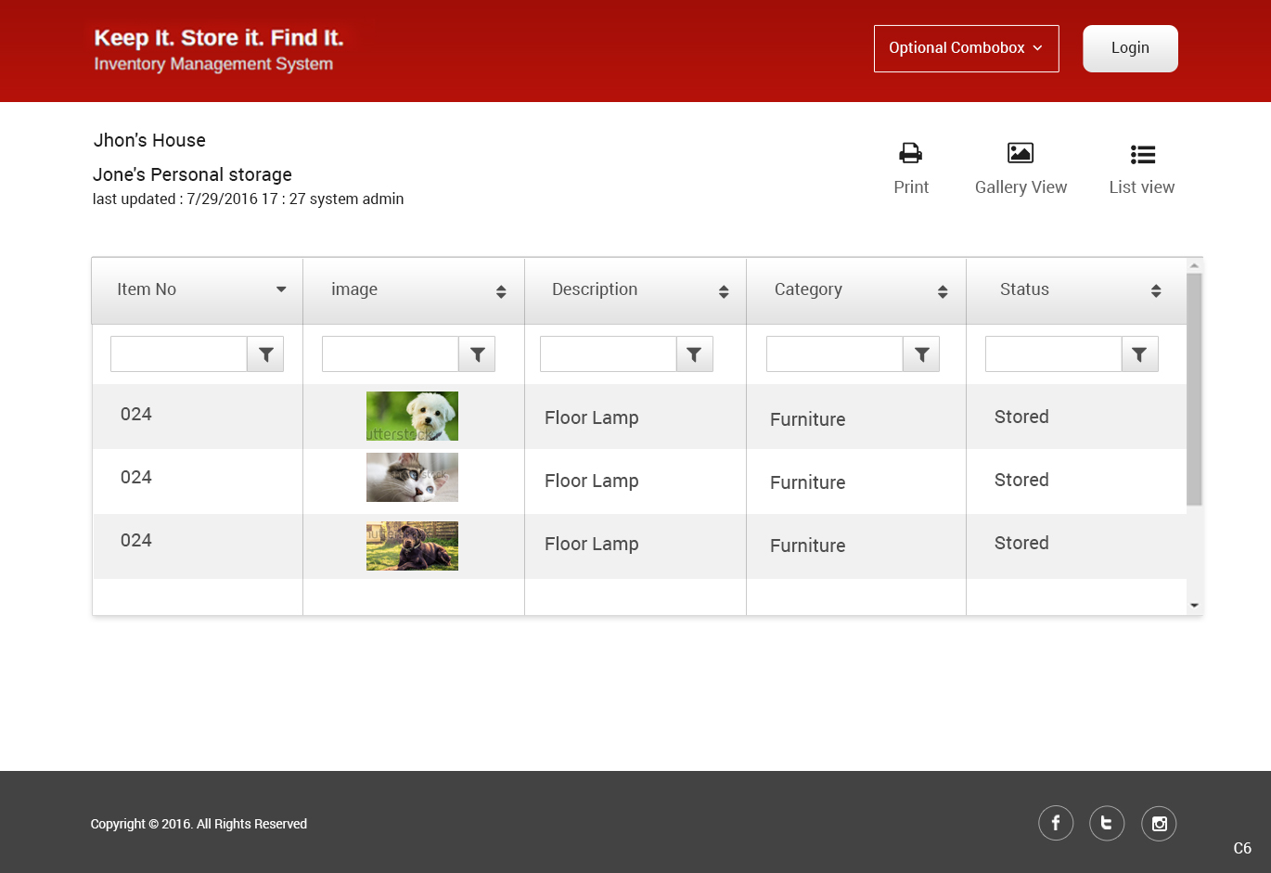Click the table vertical scrollbar thumb
This screenshot has height=873, width=1271.
pos(1194,390)
